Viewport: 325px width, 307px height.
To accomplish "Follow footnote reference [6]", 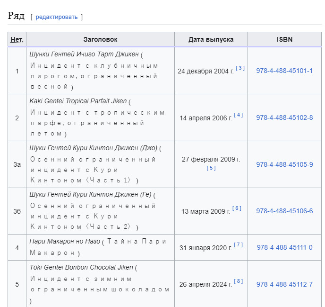I will 237,208.
